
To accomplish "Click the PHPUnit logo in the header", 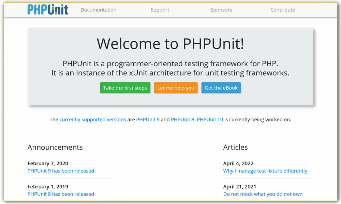I will [x=47, y=10].
